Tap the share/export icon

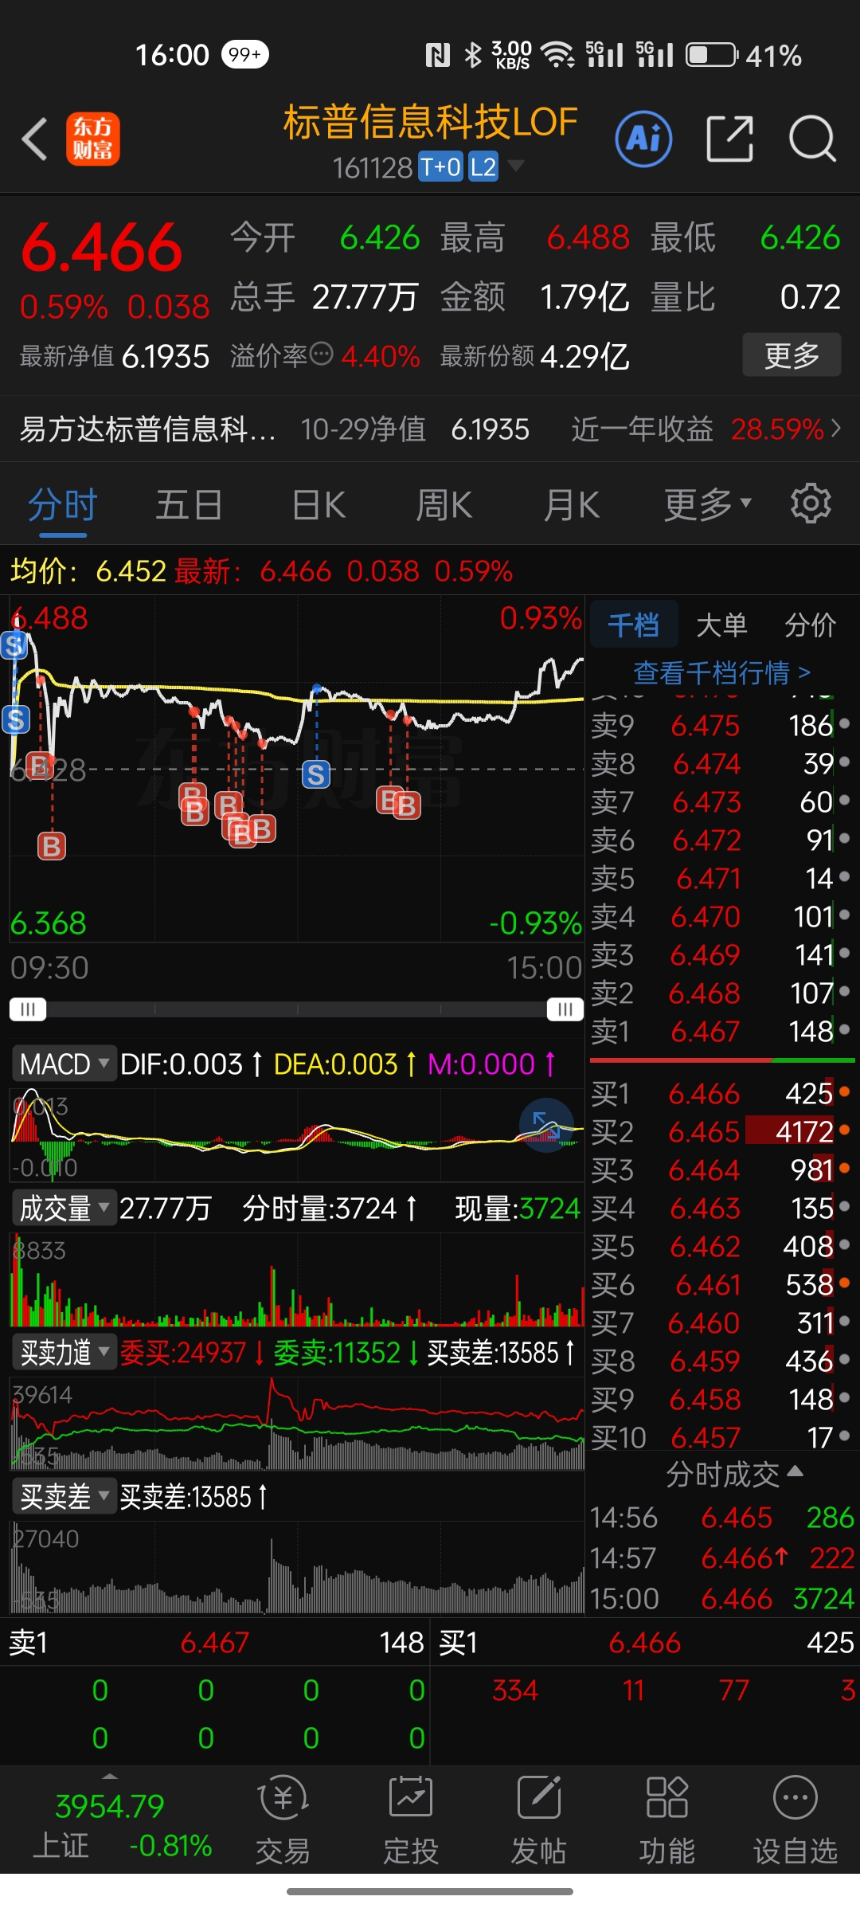[730, 139]
